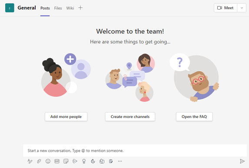This screenshot has height=168, width=249.
Task: Open the GIF picker
Action: point(57,161)
